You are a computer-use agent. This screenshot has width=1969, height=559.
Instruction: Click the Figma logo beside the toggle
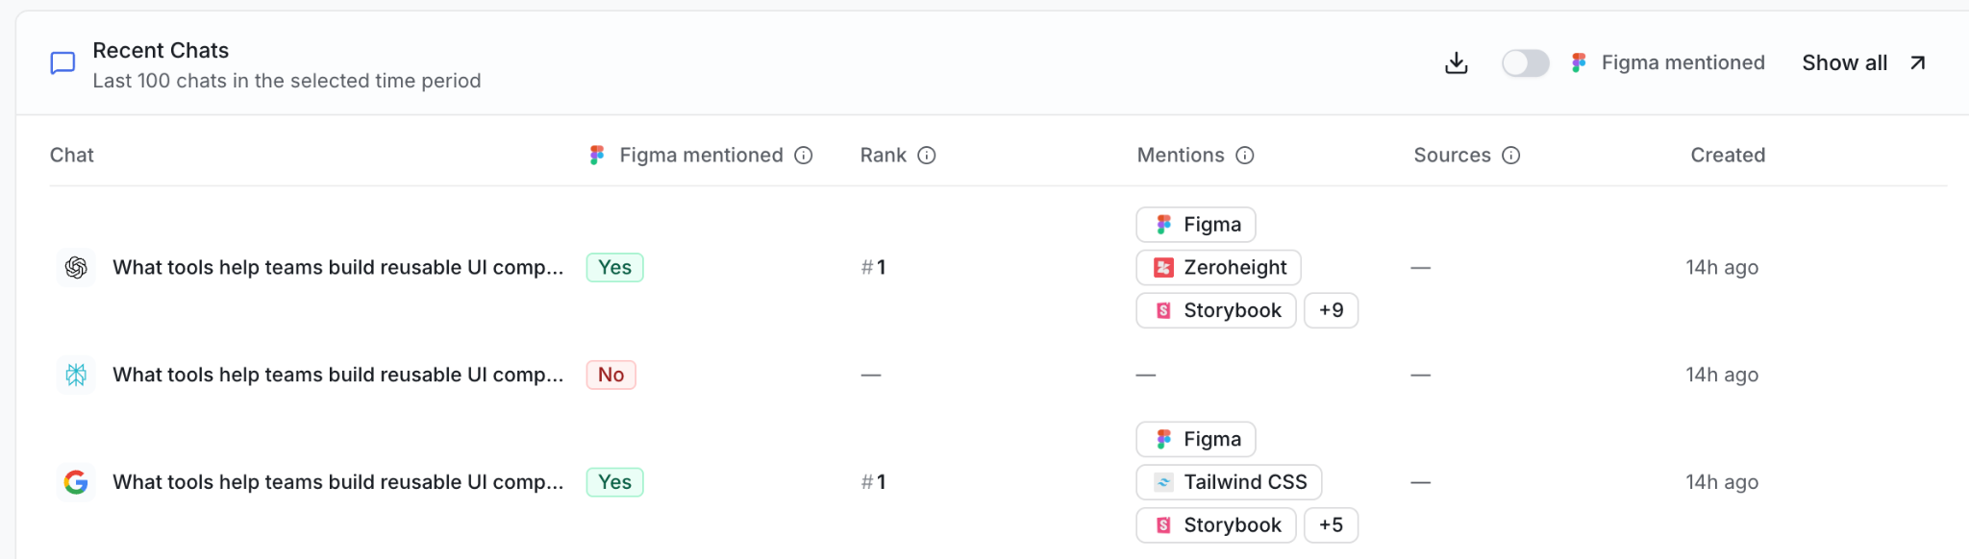[1579, 63]
